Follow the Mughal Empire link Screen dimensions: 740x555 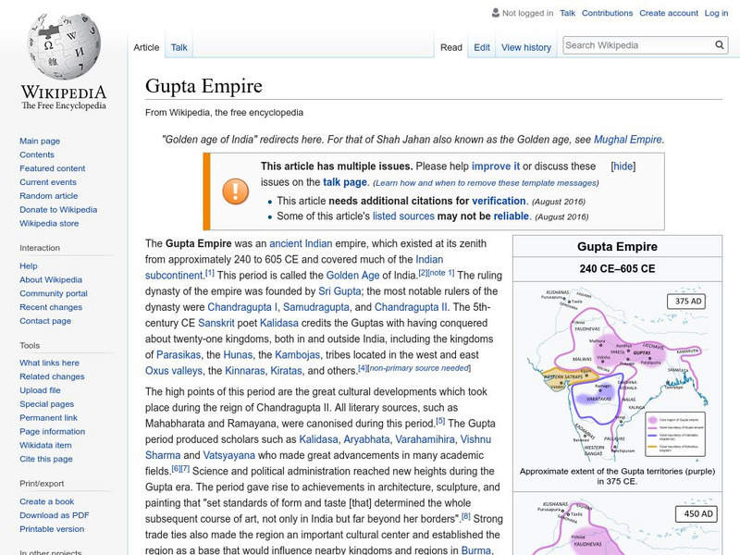pos(628,140)
